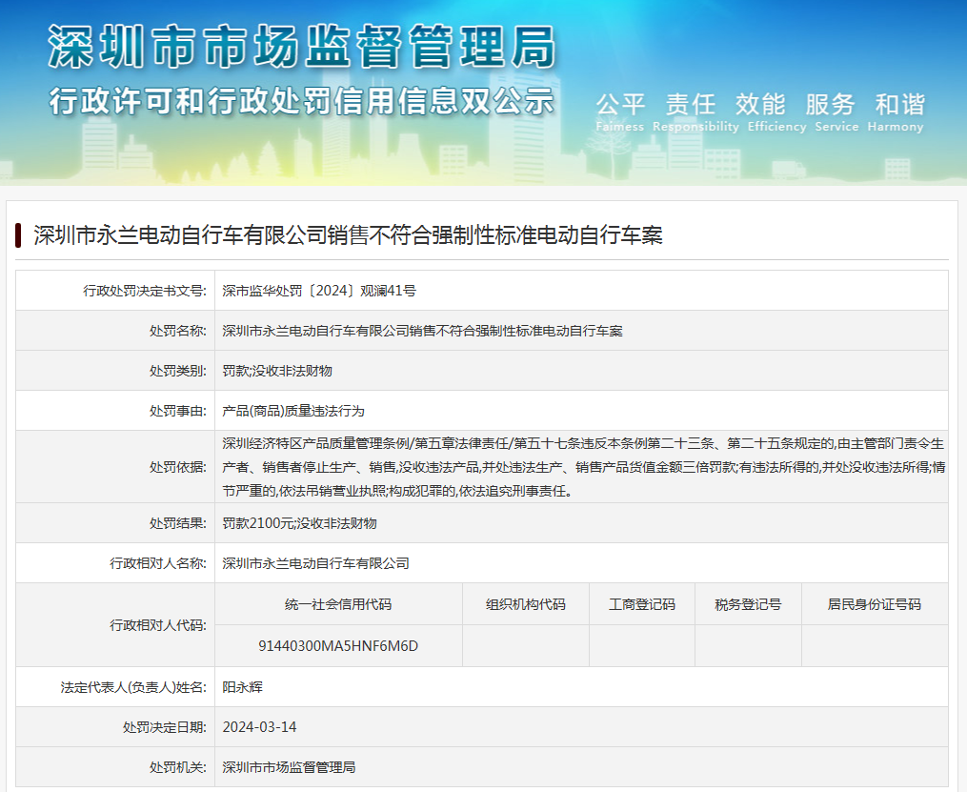Click the 行政许可和行政处罚信用信息双公示 subtitle
This screenshot has width=967, height=792.
(301, 99)
